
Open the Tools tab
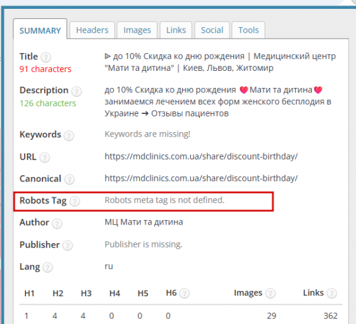coord(249,30)
